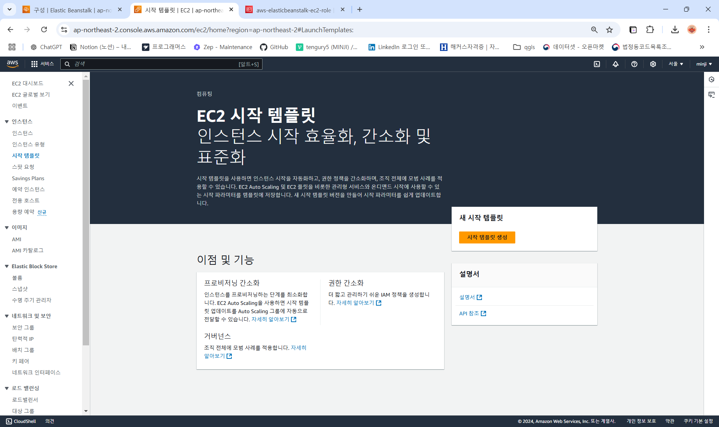Open the apps grid bookmark icon
The image size is (719, 427).
point(12,47)
